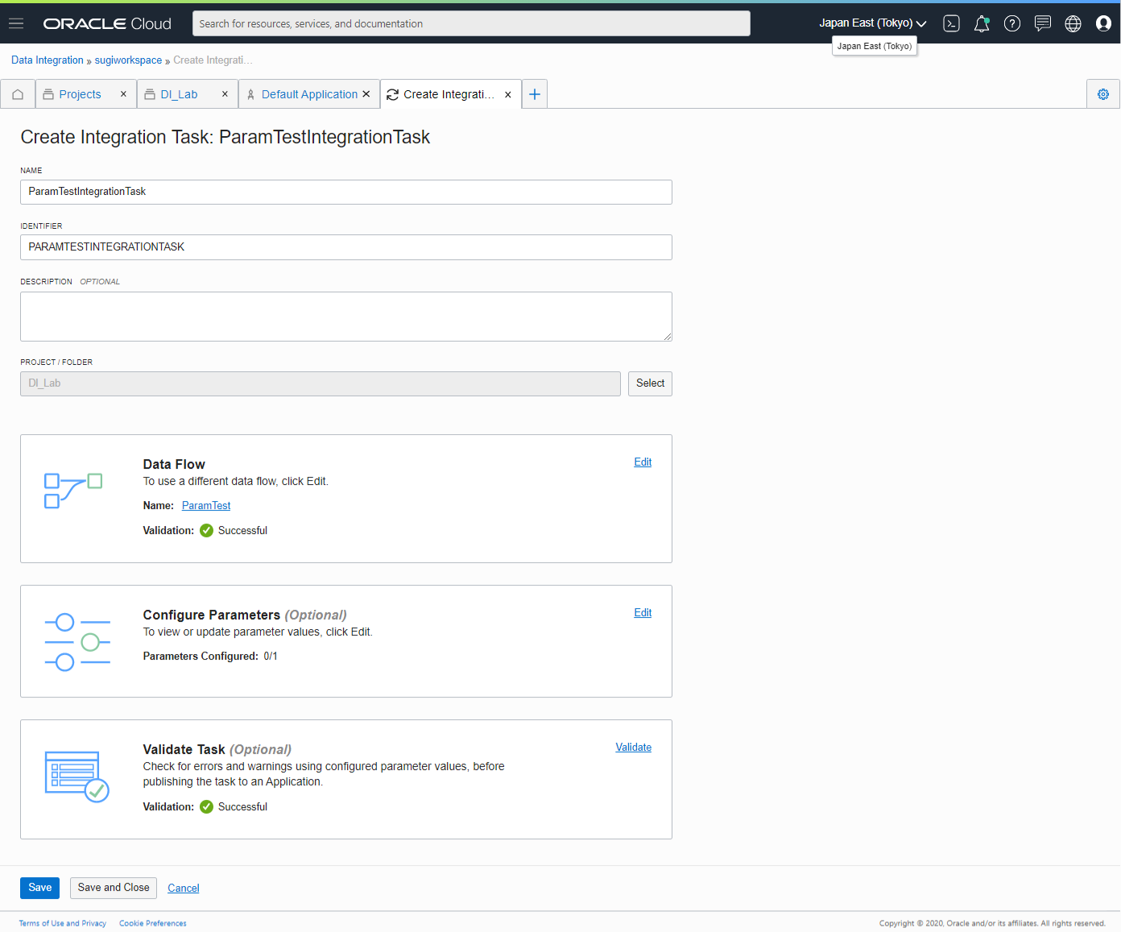Image resolution: width=1121 pixels, height=932 pixels.
Task: Go to the Home tab icon
Action: (x=18, y=94)
